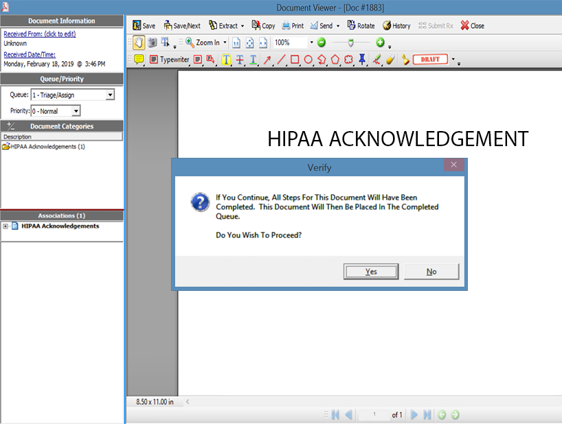Click Received From link to edit
The height and width of the screenshot is (424, 562).
39,34
